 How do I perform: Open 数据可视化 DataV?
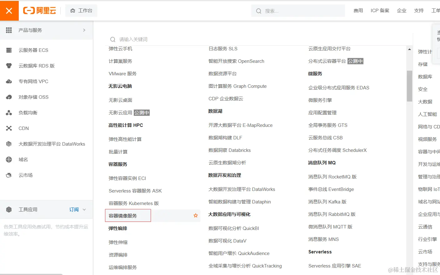click(227, 241)
